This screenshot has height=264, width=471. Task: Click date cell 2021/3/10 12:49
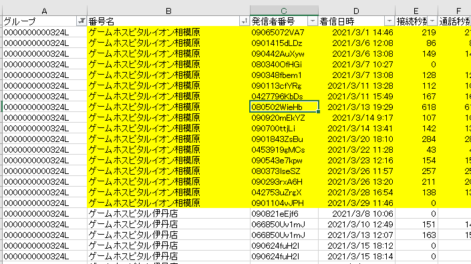pos(357,224)
